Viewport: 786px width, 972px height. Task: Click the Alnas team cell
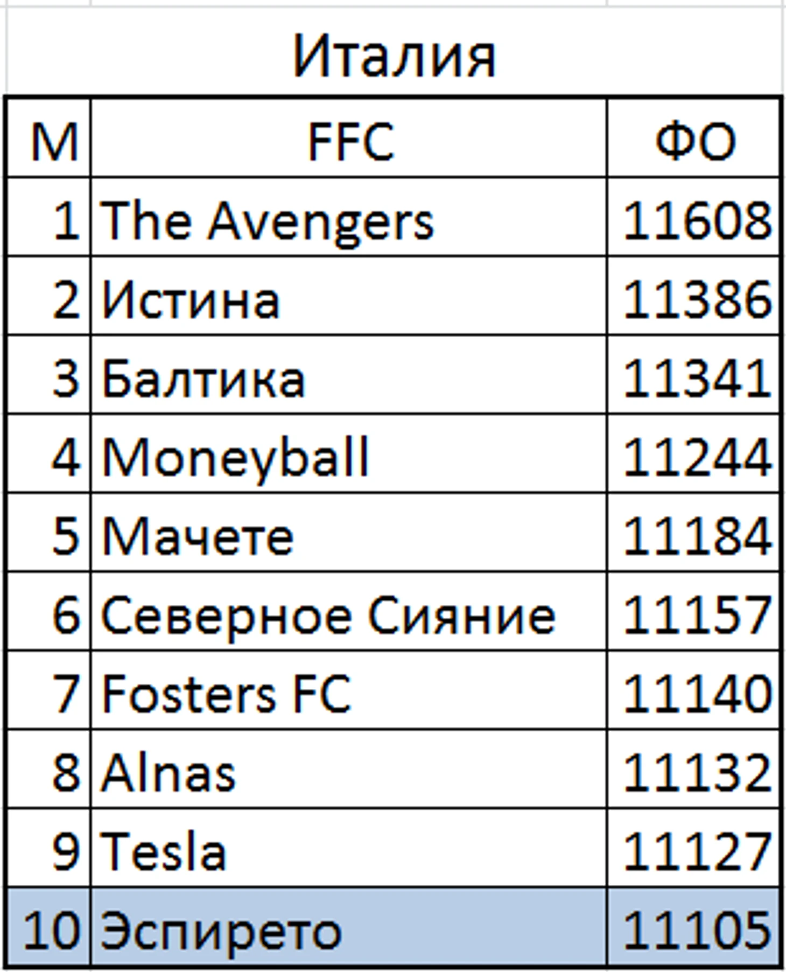click(x=349, y=769)
